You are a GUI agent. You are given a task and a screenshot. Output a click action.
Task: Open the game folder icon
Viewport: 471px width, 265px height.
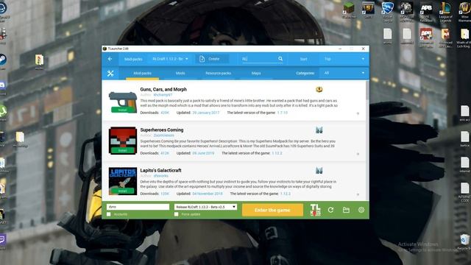pos(346,210)
